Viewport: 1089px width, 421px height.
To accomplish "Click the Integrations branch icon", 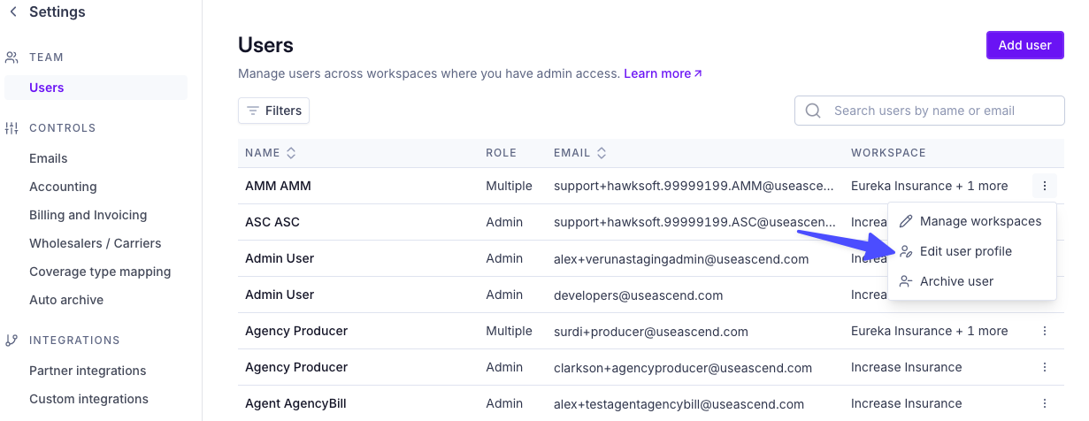I will (12, 341).
